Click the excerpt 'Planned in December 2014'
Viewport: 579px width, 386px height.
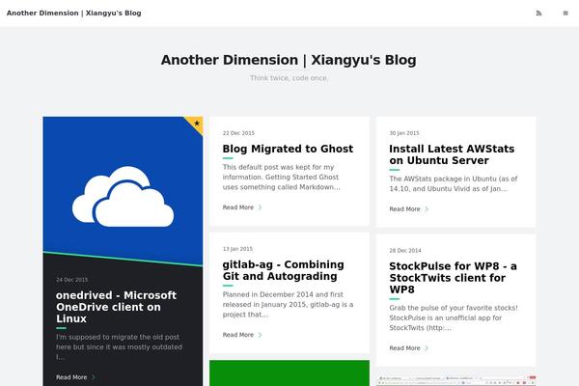coord(288,304)
